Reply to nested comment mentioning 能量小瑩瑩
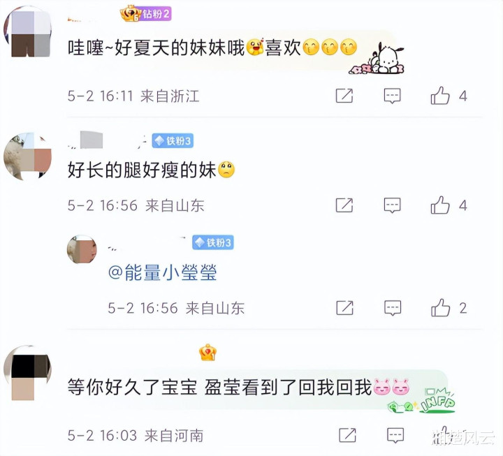This screenshot has height=456, width=503. pyautogui.click(x=393, y=308)
